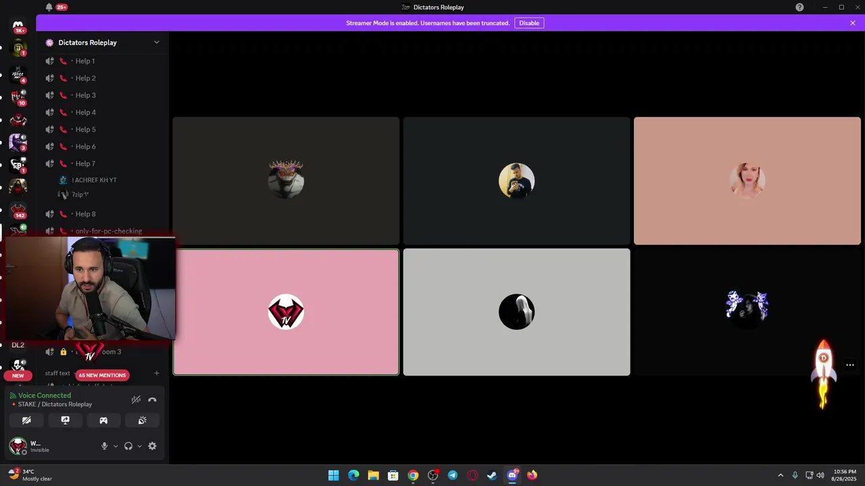The height and width of the screenshot is (486, 865).
Task: Open User Settings gear
Action: 152,446
